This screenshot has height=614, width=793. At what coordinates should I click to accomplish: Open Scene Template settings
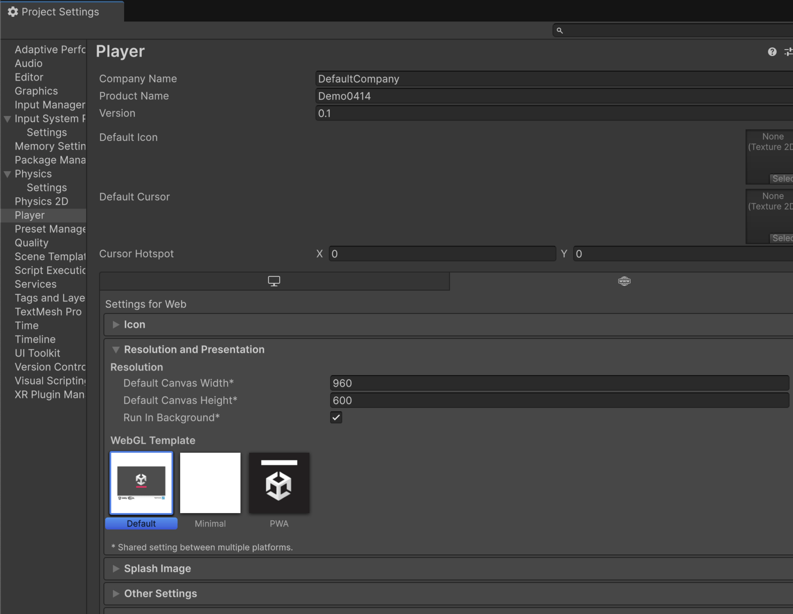(x=50, y=257)
